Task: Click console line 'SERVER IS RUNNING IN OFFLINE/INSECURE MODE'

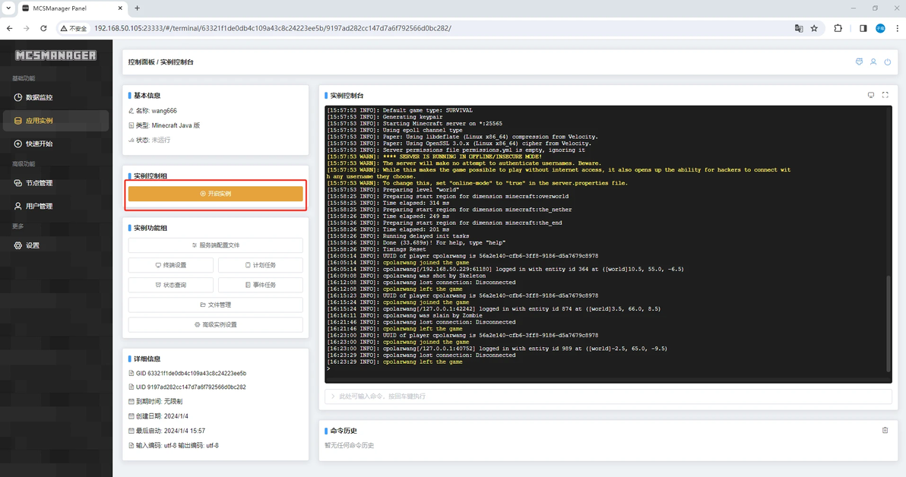Action: [x=434, y=156]
